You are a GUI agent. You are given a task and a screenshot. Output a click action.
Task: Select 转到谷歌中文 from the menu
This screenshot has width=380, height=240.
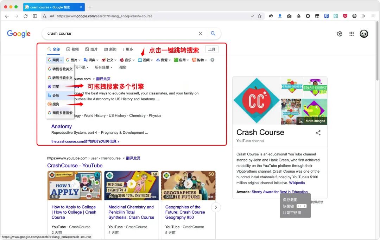click(60, 78)
